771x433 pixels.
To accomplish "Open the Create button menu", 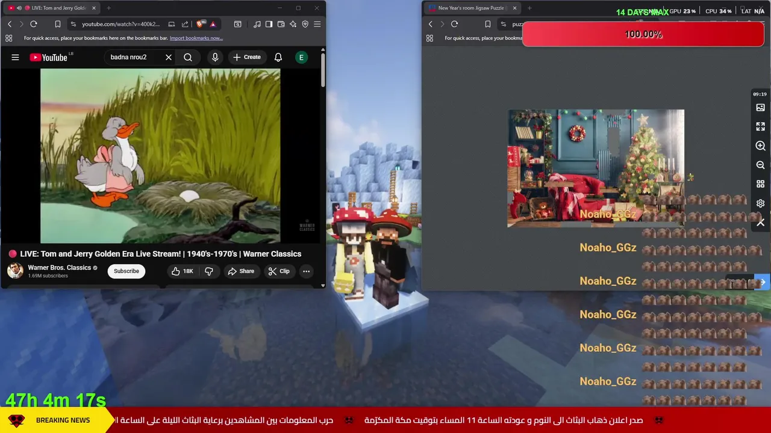I will (247, 57).
